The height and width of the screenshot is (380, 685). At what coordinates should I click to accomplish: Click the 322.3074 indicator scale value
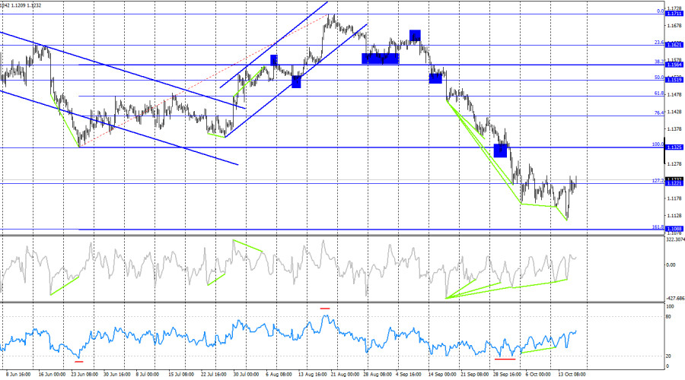click(675, 239)
